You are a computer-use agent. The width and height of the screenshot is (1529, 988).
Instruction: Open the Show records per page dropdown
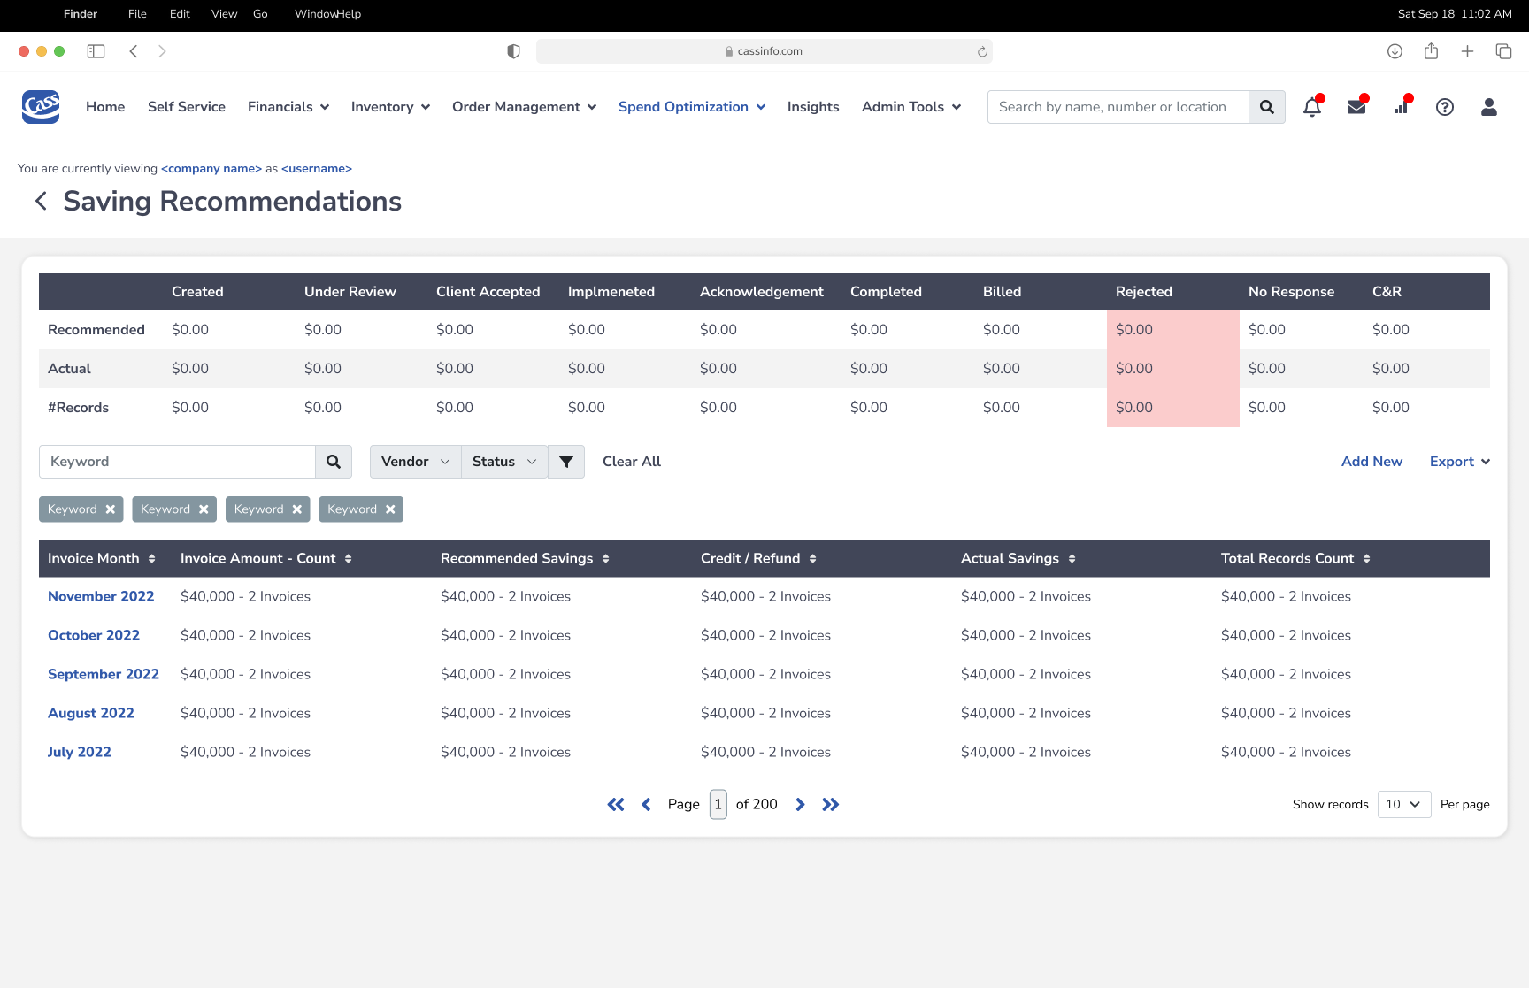click(1403, 804)
